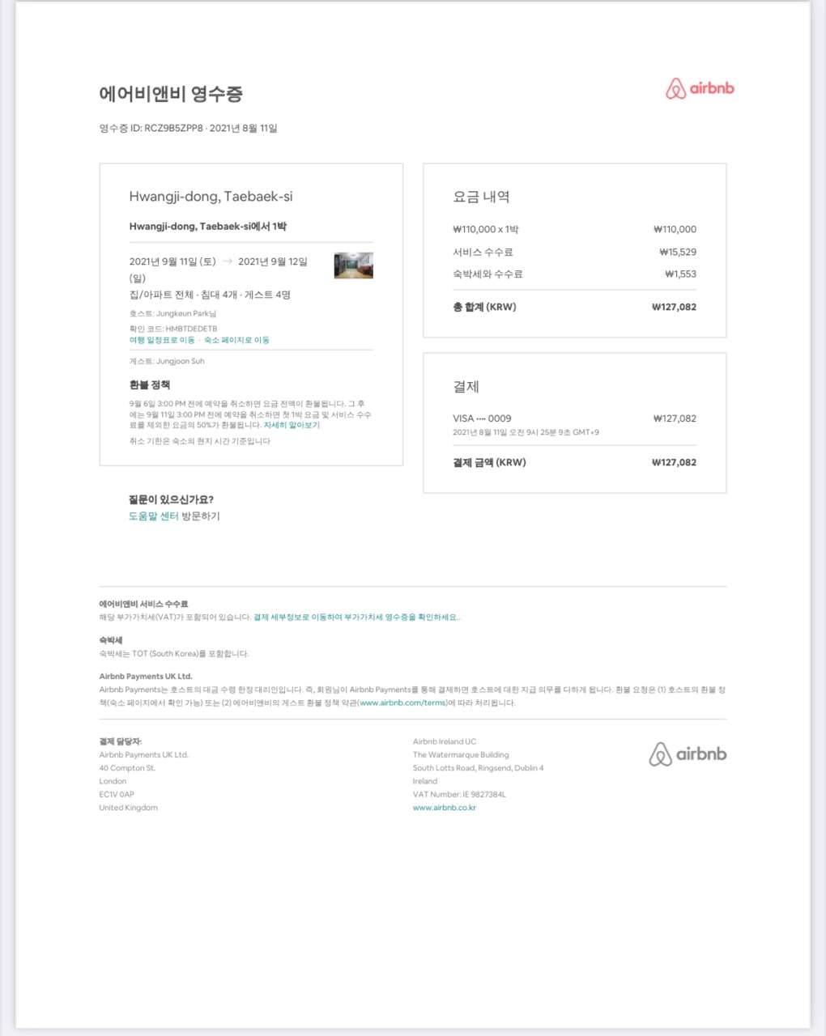
Task: Open the 여행 일정표로 이동 link
Action: click(x=162, y=340)
